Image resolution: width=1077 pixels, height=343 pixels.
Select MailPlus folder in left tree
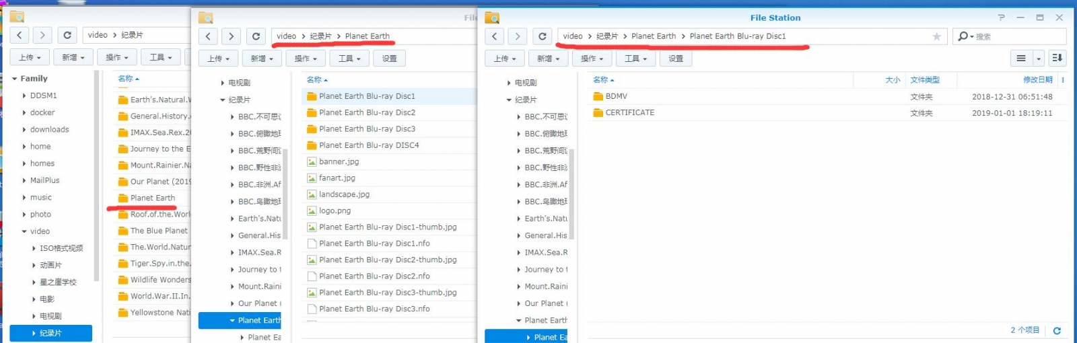(44, 180)
